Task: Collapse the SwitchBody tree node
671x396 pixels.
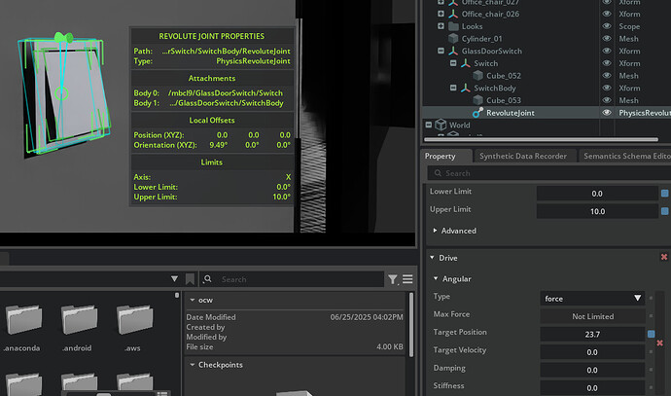Action: 453,88
